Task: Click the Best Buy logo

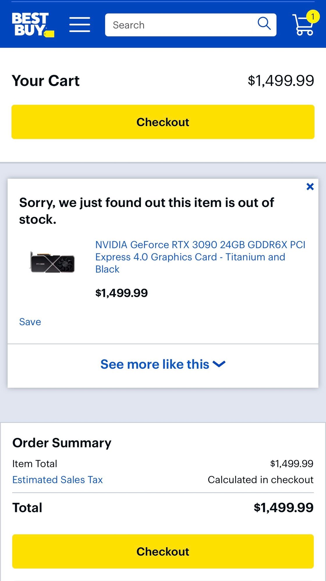Action: (x=33, y=24)
